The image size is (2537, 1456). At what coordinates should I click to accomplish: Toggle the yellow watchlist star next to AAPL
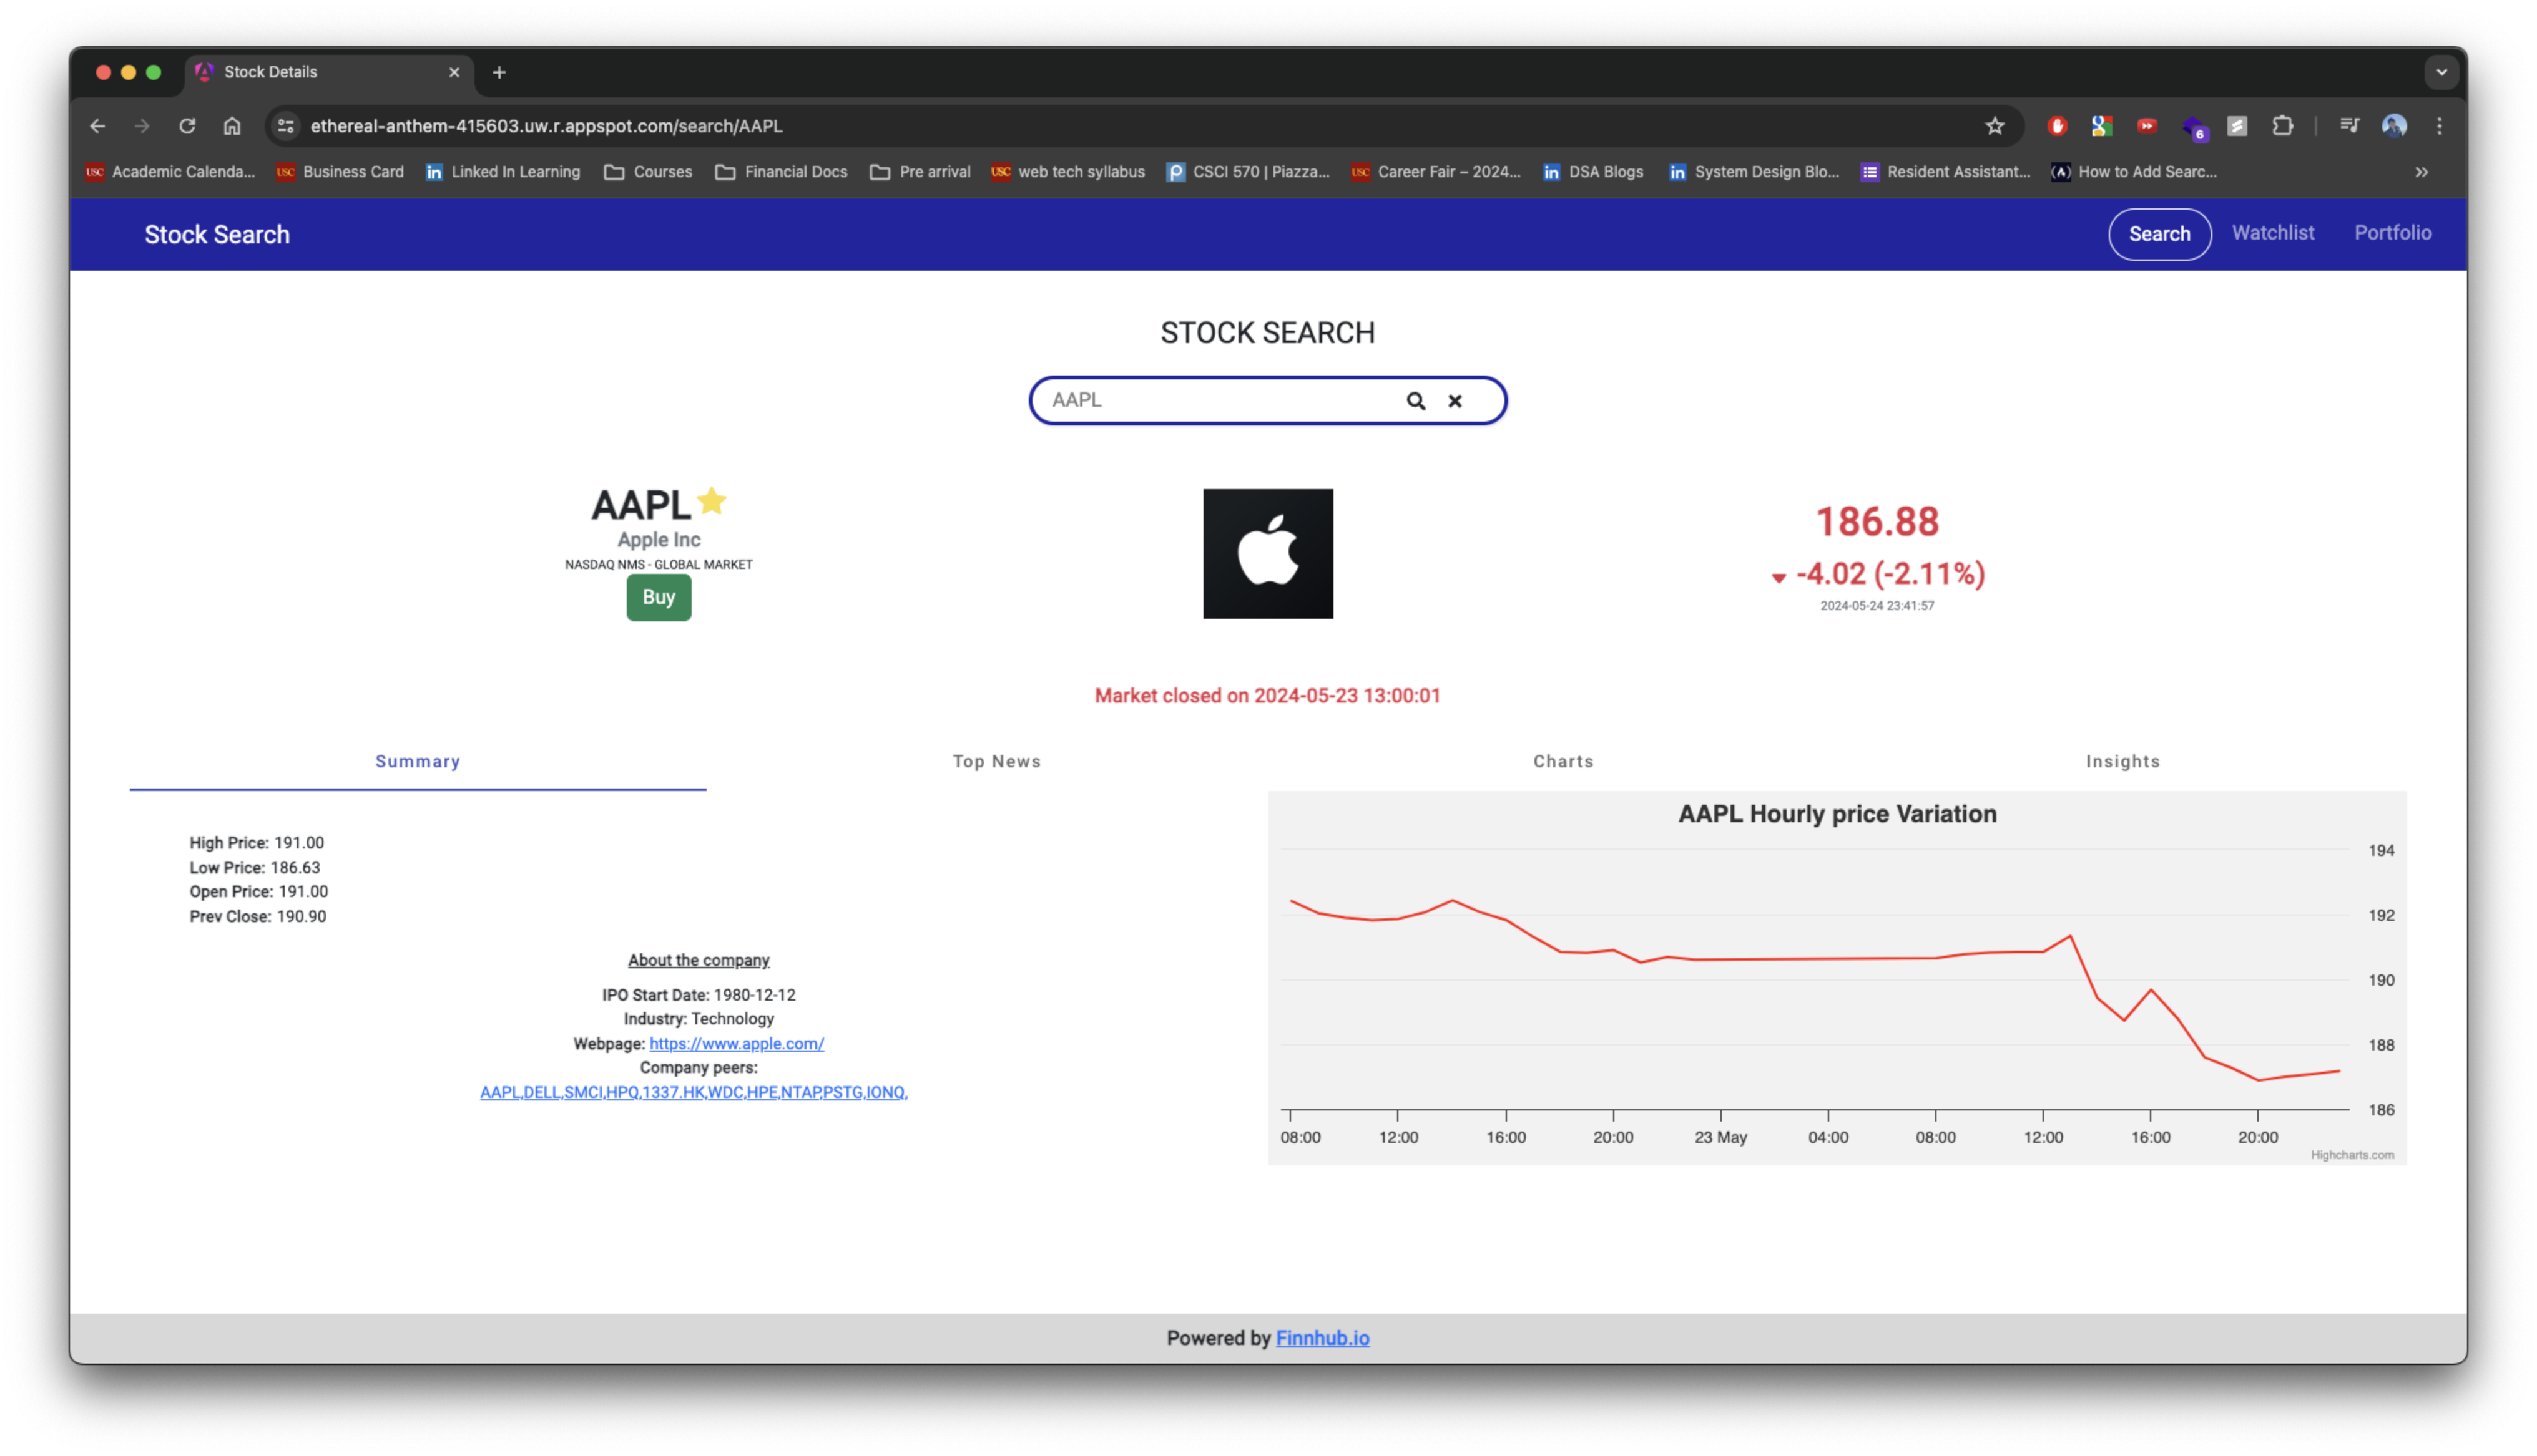click(711, 500)
